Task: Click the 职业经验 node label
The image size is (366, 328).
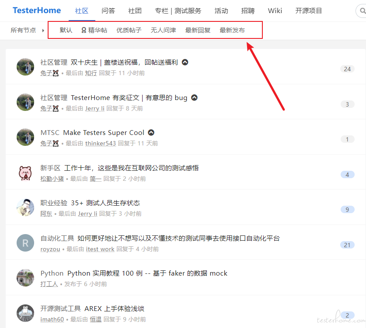Action: [54, 203]
